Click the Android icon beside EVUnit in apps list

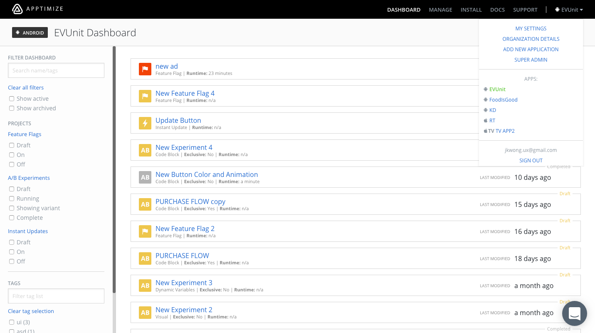485,89
